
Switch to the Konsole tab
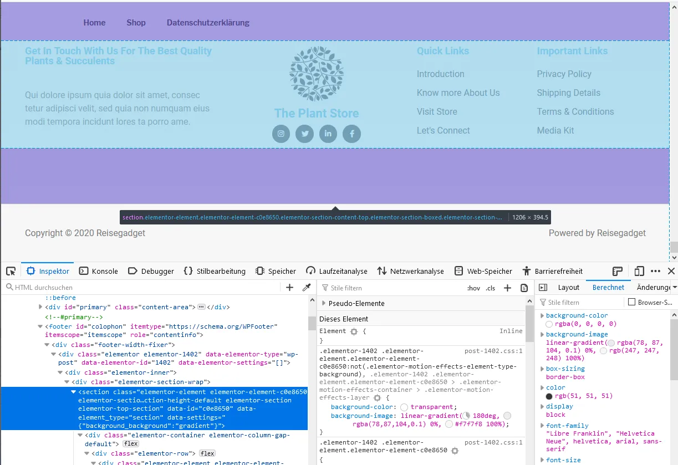coord(98,271)
